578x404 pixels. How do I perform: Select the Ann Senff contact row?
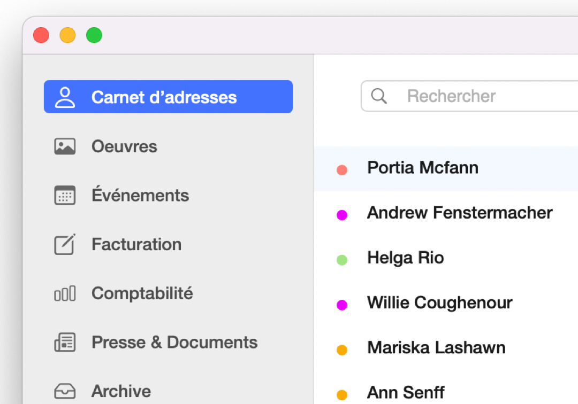405,393
